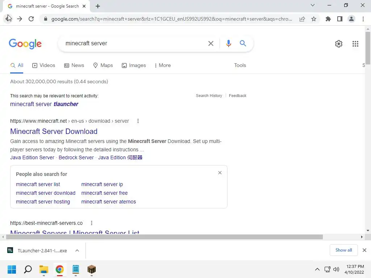371x278 pixels.
Task: Click the padlock site info icon
Action: coord(46,19)
